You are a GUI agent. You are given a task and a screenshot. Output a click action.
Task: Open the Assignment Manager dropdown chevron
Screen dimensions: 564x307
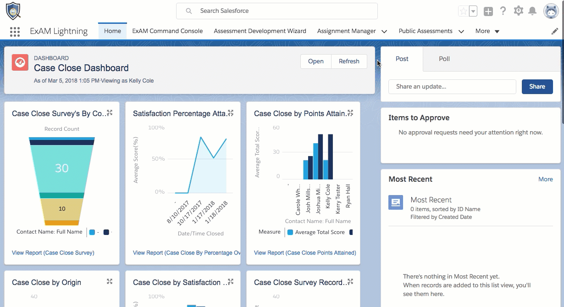(384, 31)
